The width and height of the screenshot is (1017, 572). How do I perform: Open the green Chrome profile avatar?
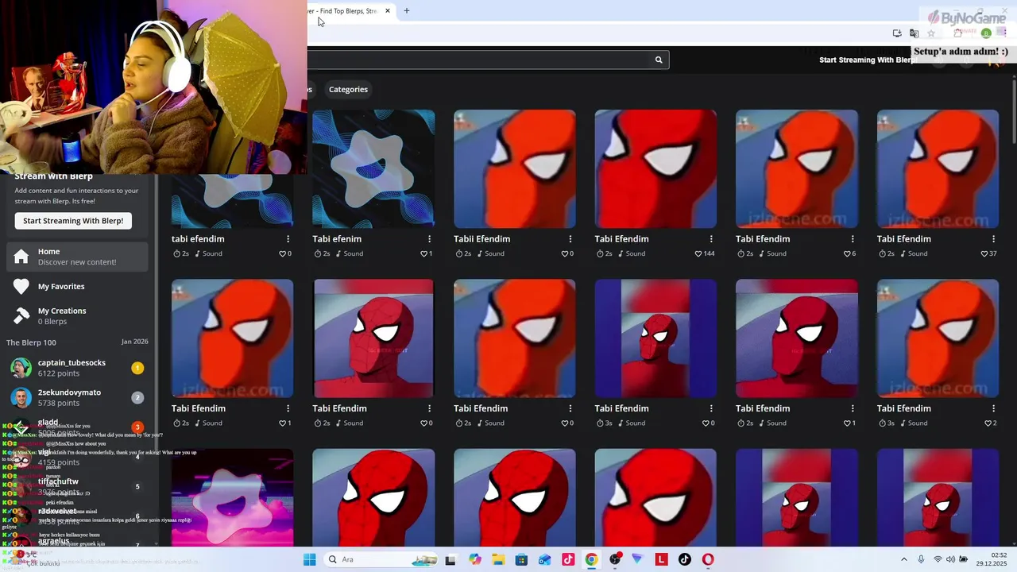[x=986, y=33]
